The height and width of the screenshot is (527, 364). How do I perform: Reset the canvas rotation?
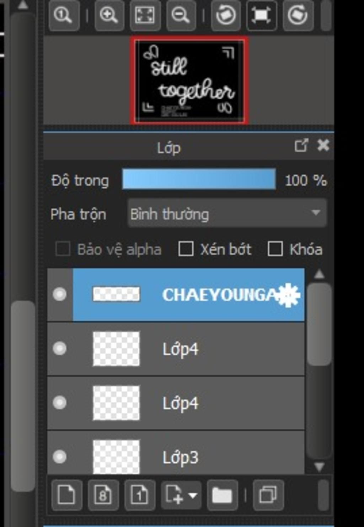click(262, 15)
